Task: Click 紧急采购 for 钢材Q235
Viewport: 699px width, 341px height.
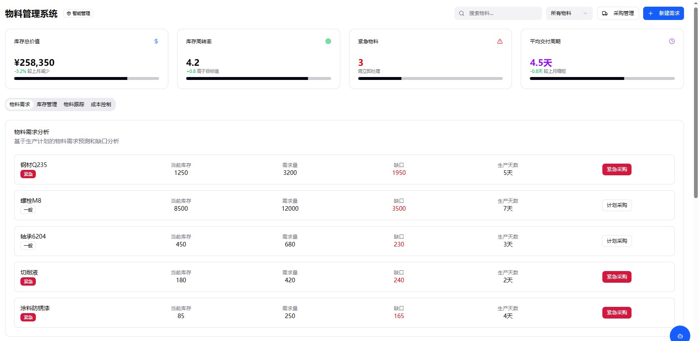Action: 617,169
